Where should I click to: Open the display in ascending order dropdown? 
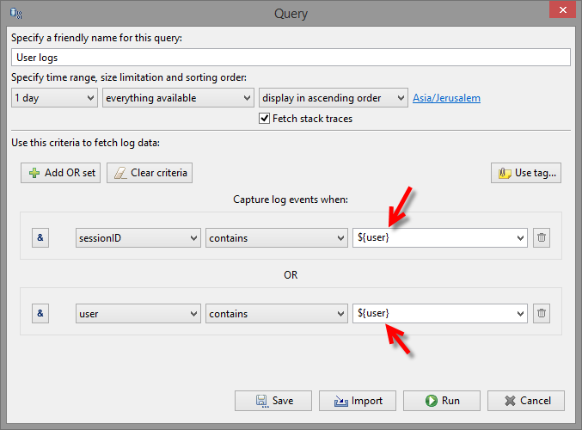point(334,98)
